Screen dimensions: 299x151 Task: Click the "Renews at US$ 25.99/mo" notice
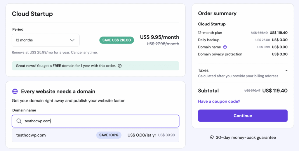tap(55, 53)
